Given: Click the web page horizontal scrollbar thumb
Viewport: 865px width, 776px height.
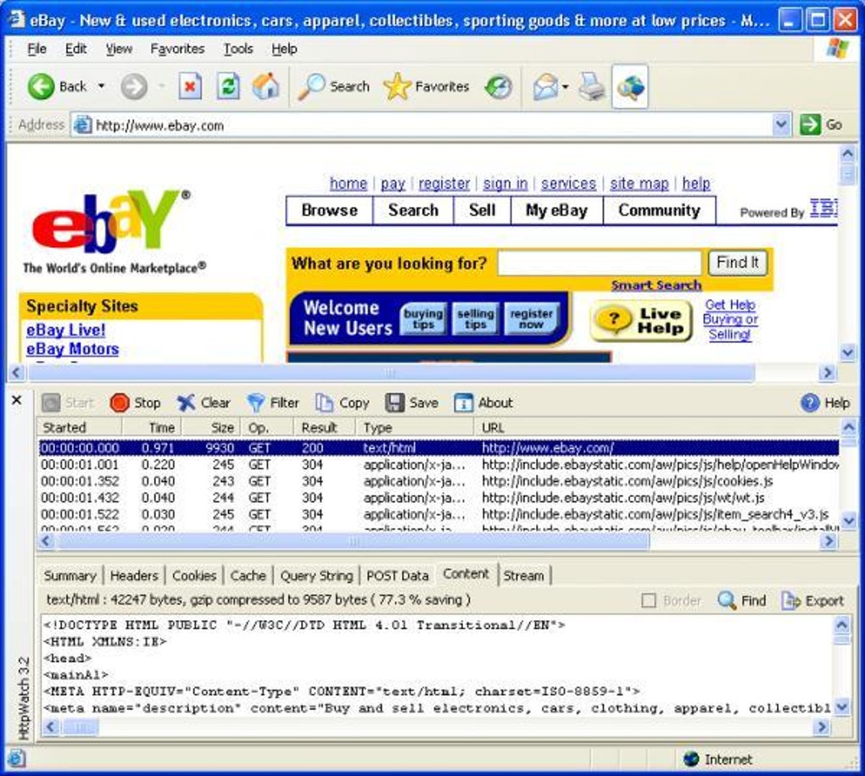Looking at the screenshot, I should point(391,373).
